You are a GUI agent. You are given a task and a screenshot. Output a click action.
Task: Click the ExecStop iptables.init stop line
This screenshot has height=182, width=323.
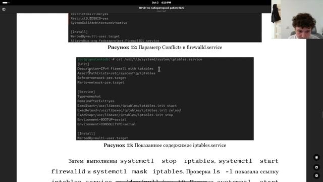[125, 115]
